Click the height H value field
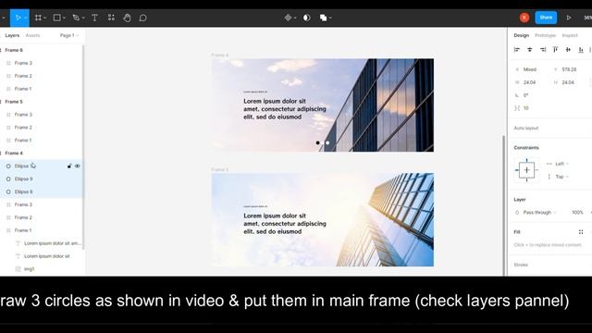Image resolution: width=592 pixels, height=333 pixels. tap(568, 82)
